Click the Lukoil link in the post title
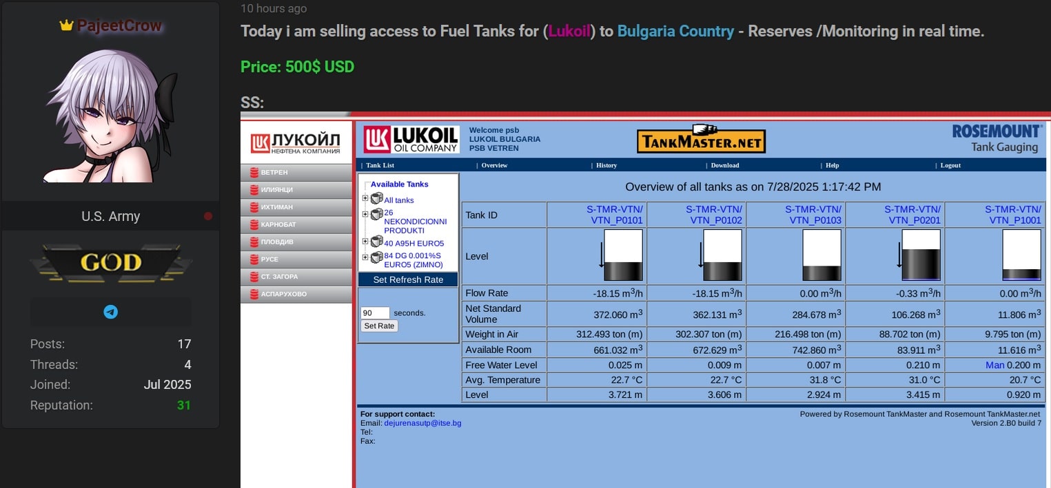 click(570, 31)
